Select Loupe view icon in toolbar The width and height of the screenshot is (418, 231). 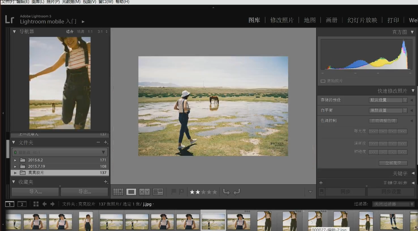(131, 192)
